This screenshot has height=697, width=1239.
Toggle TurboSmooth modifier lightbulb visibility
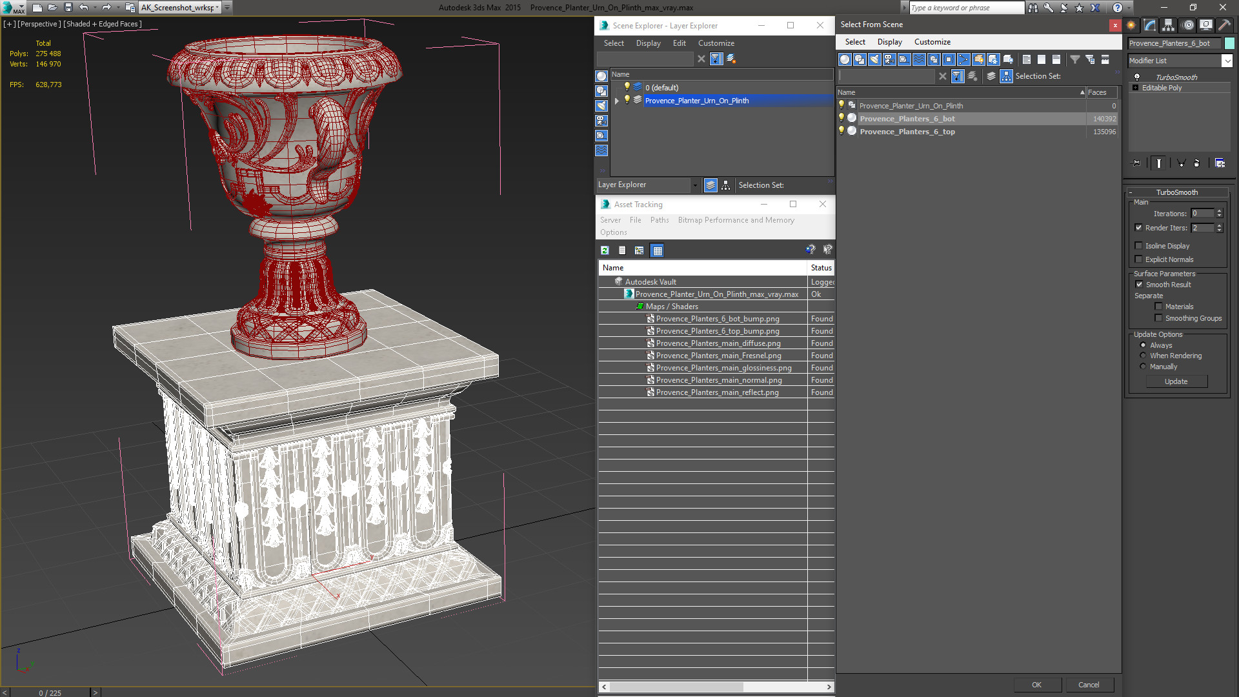(x=1137, y=77)
